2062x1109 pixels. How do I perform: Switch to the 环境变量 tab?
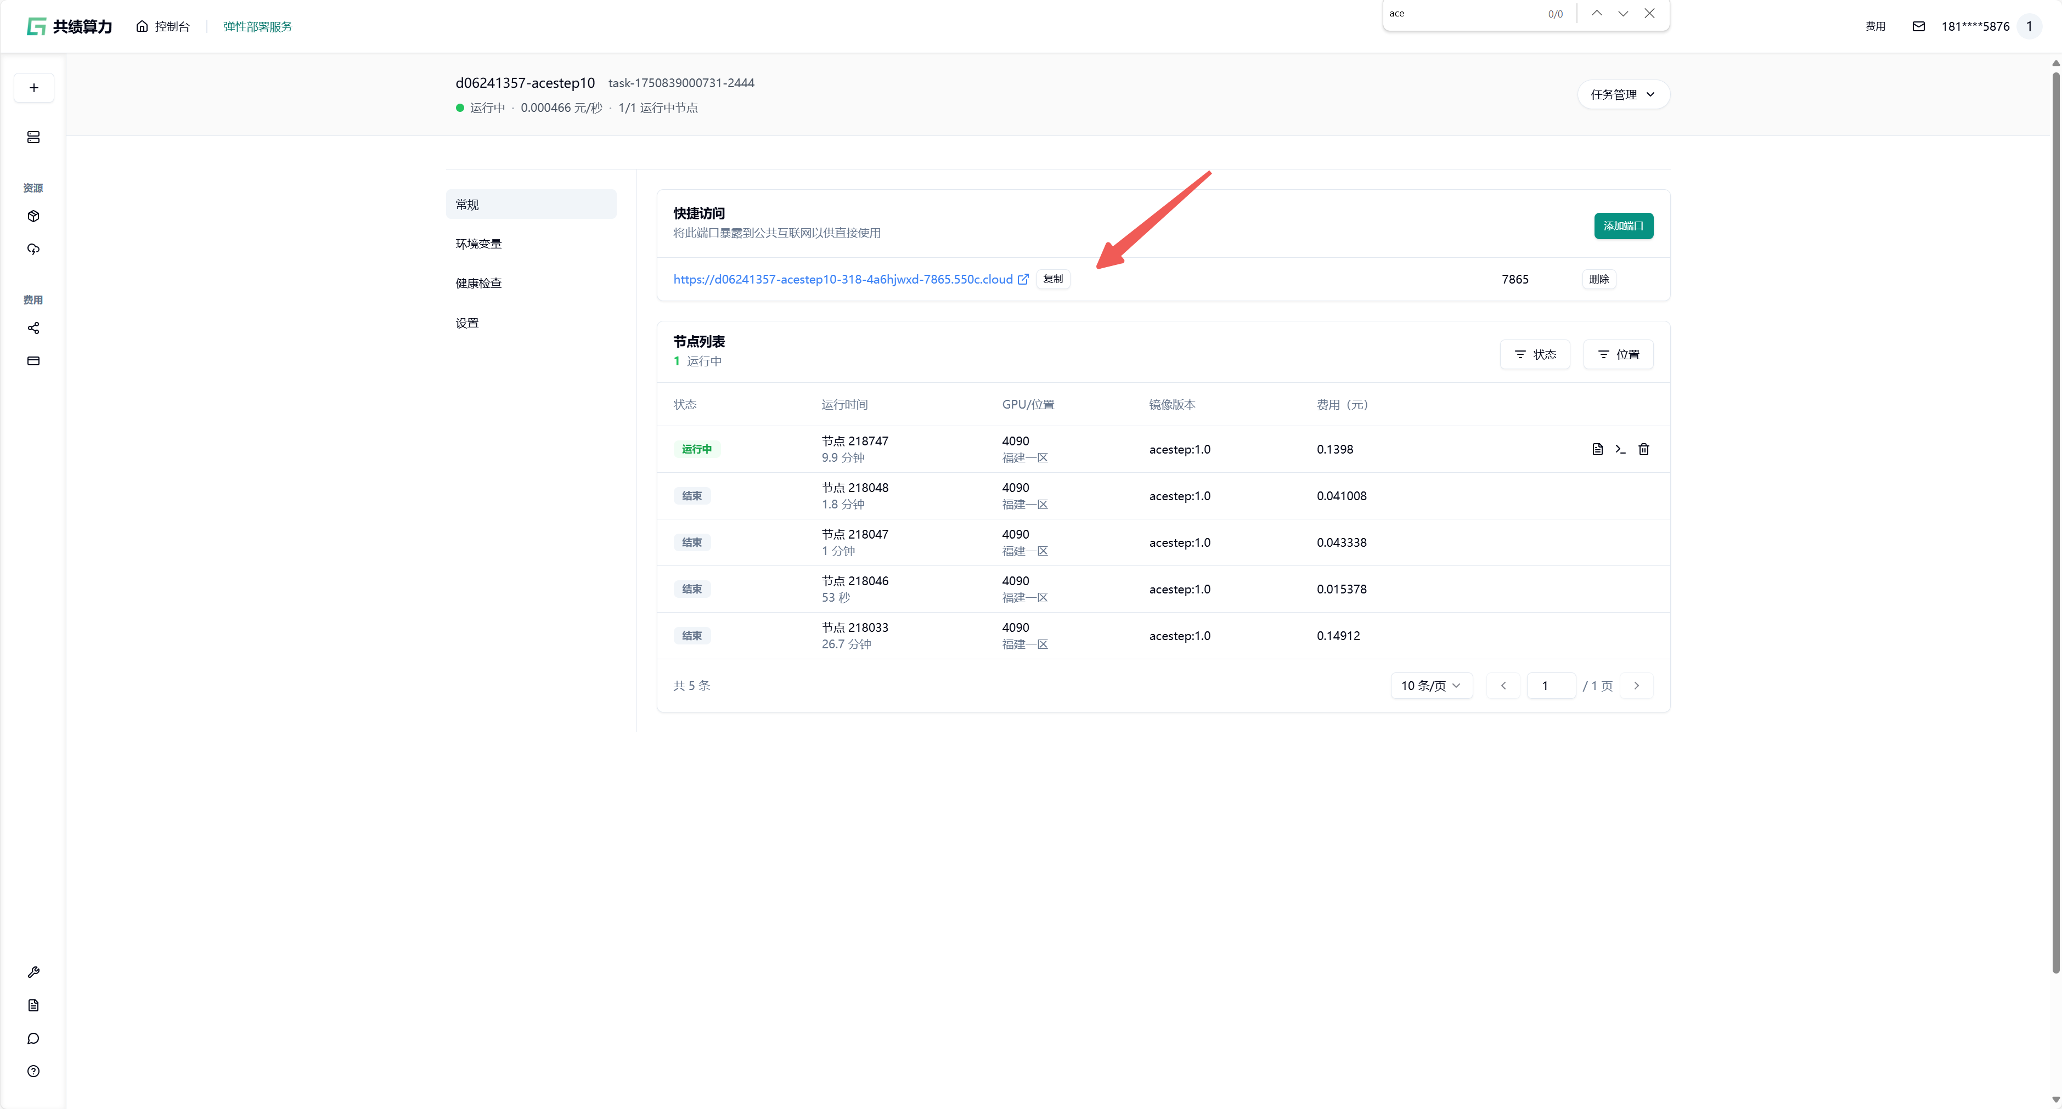point(478,244)
